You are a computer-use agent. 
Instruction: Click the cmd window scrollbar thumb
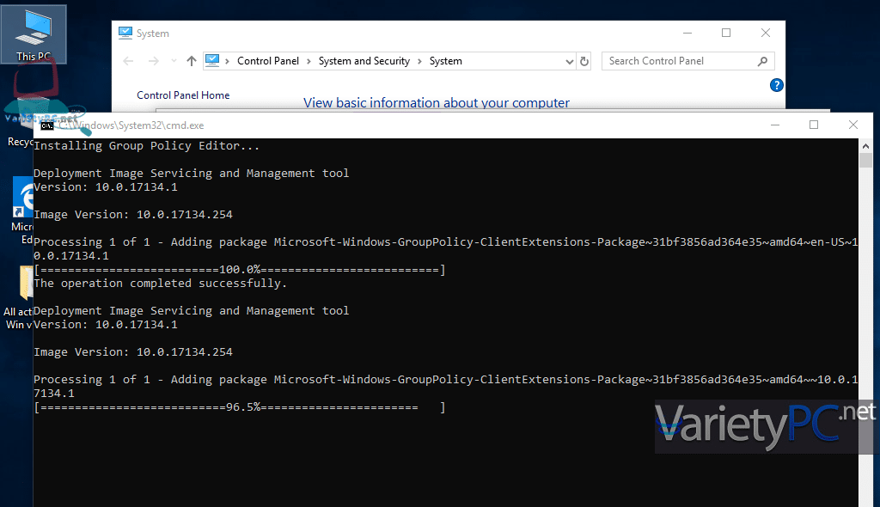click(x=865, y=160)
